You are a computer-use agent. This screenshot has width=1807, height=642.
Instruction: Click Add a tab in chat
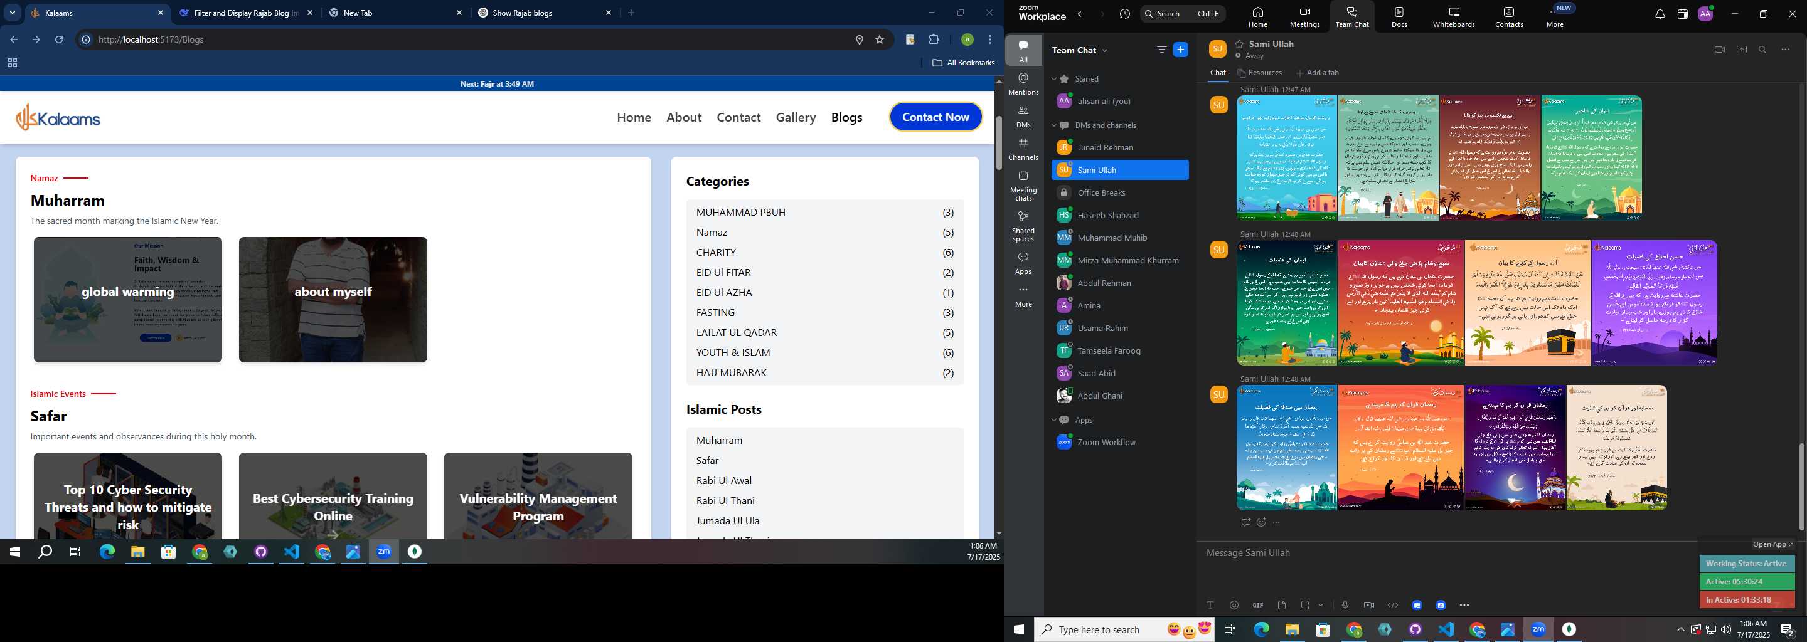pos(1318,73)
